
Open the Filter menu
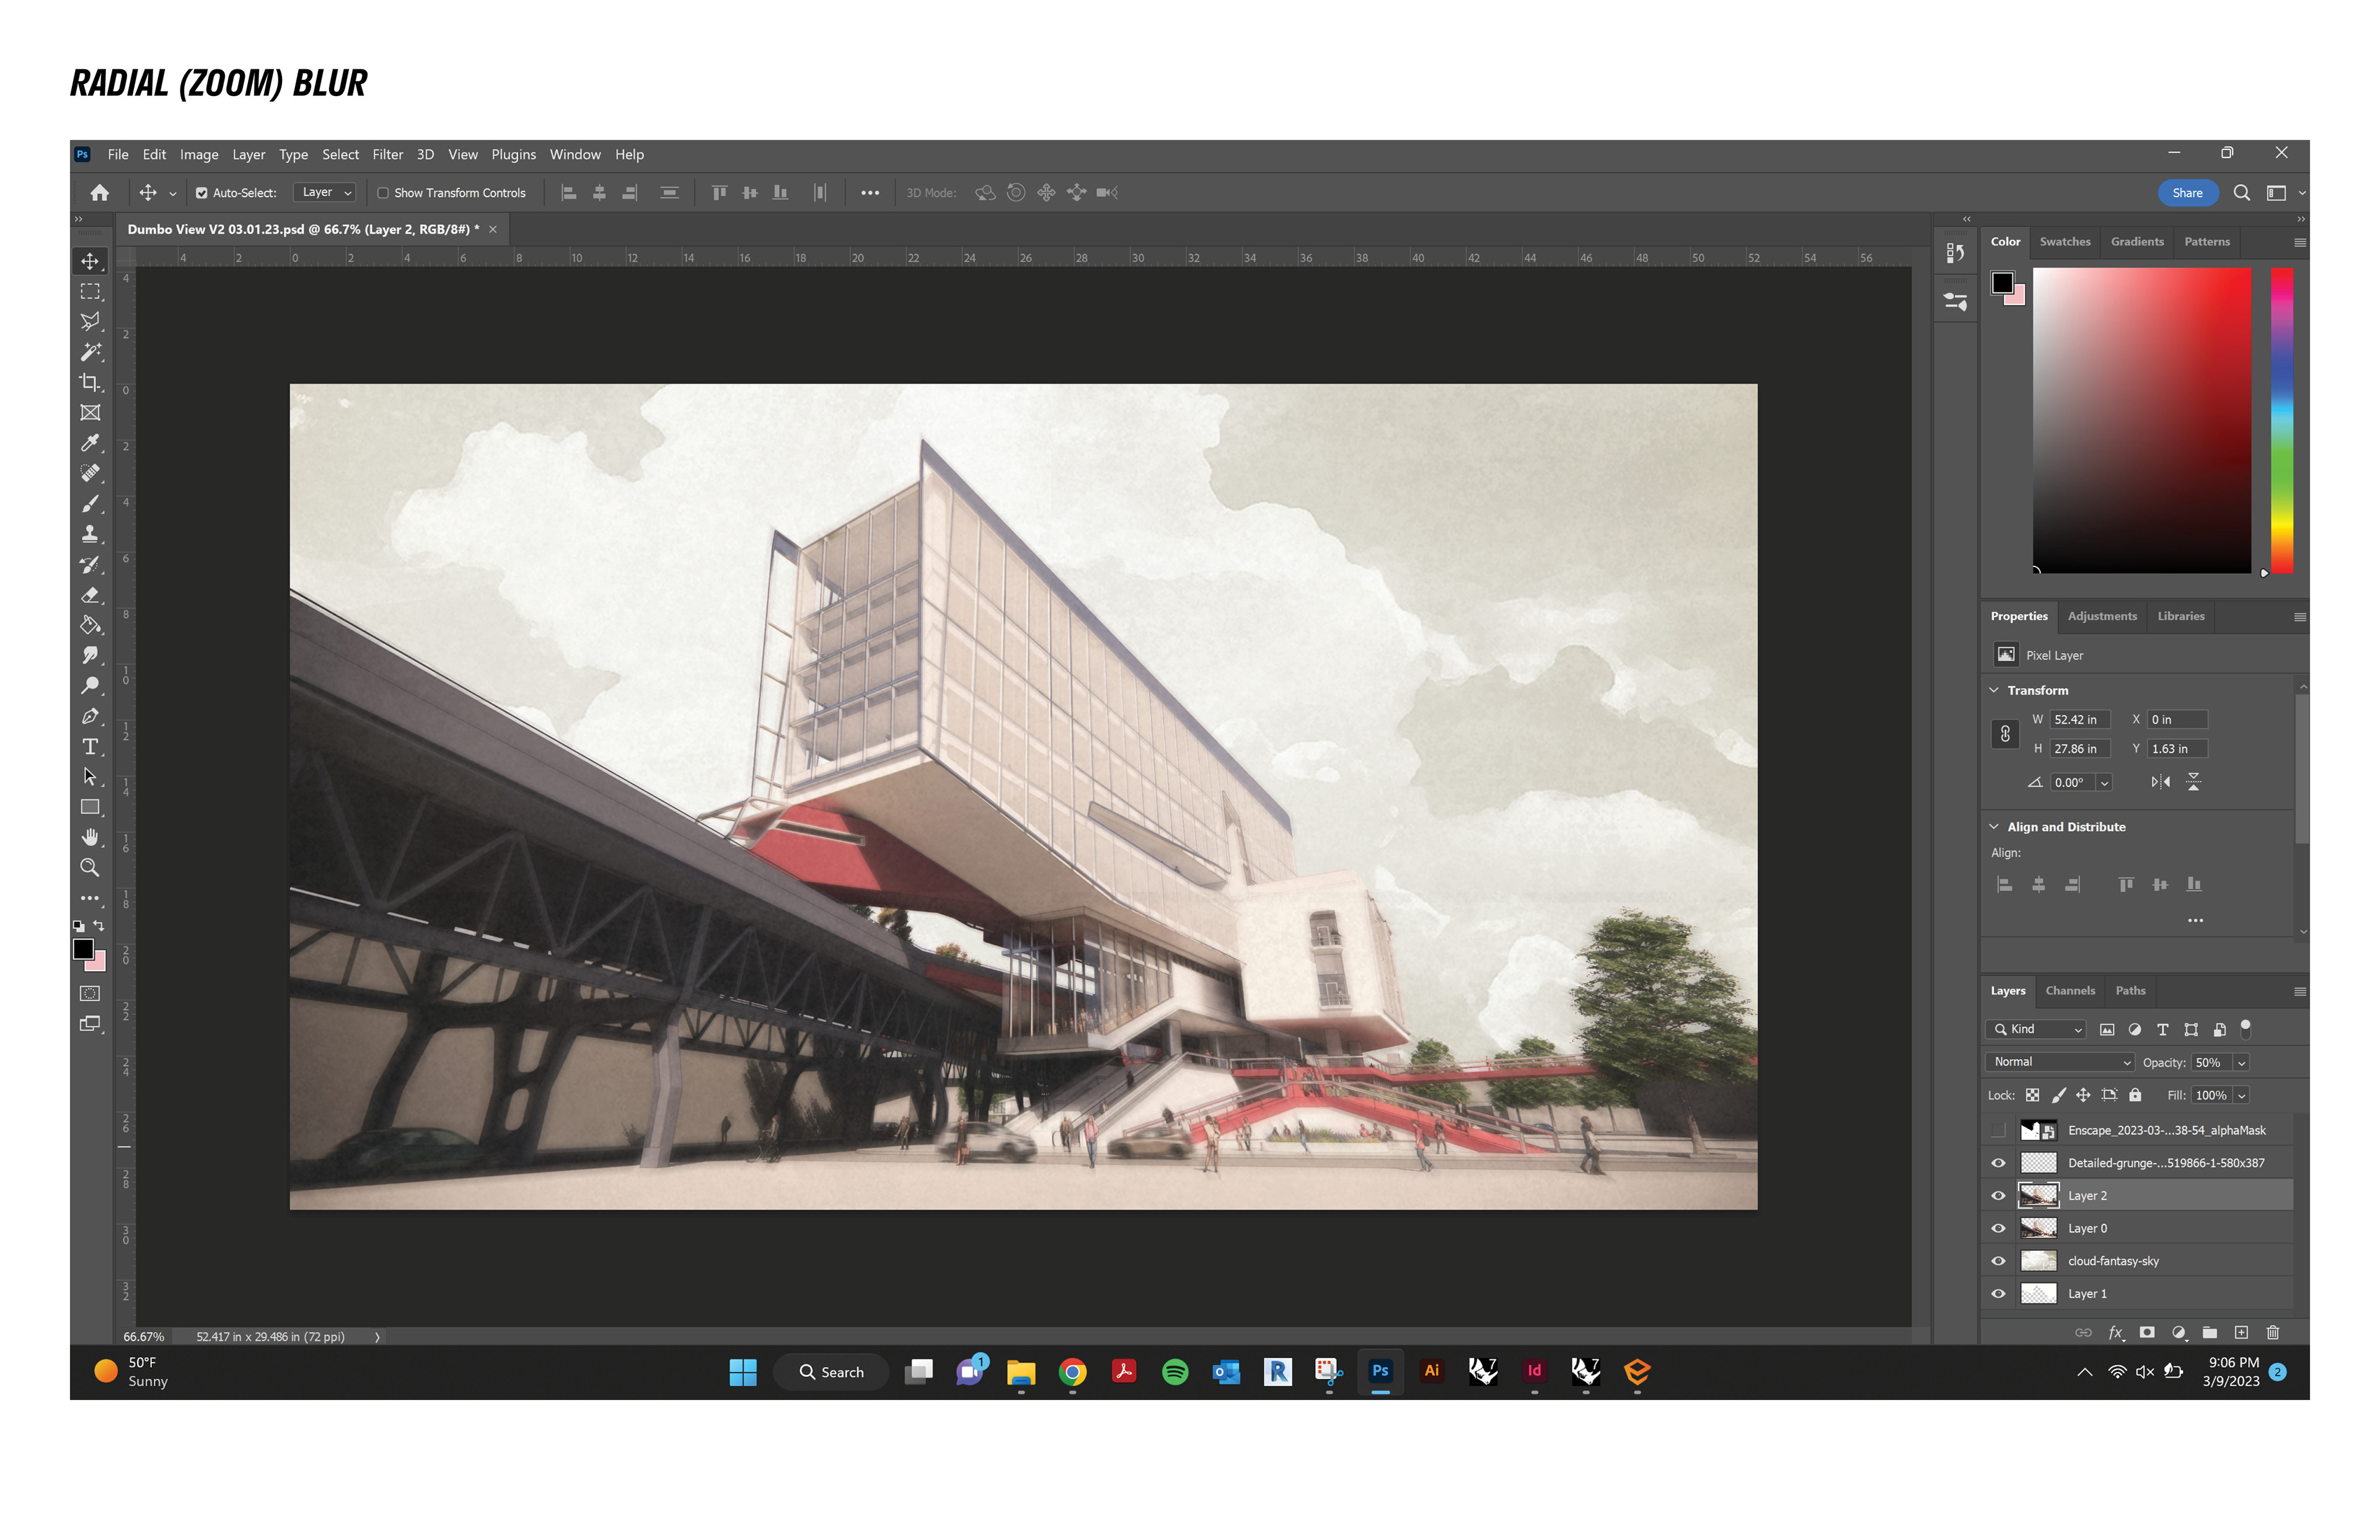[387, 154]
